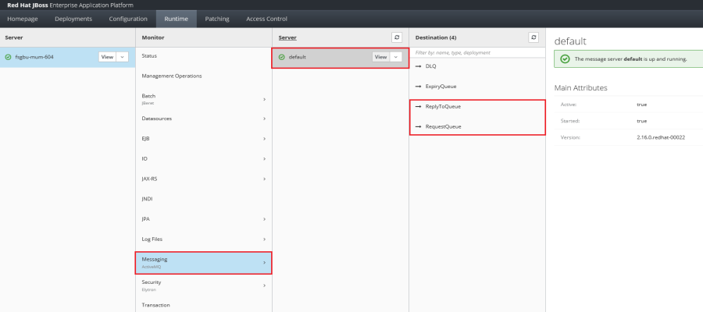The width and height of the screenshot is (703, 312).
Task: Click the arrow icon next to ExpiryQueue
Action: pos(419,87)
